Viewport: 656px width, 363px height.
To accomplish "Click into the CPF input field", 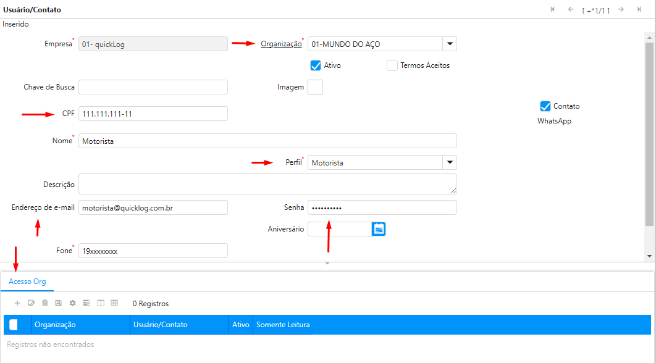I will pyautogui.click(x=153, y=114).
